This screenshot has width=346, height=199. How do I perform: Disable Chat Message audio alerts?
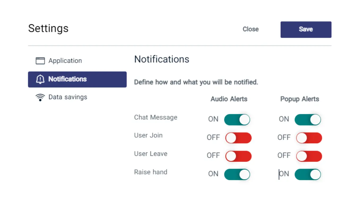tap(237, 120)
